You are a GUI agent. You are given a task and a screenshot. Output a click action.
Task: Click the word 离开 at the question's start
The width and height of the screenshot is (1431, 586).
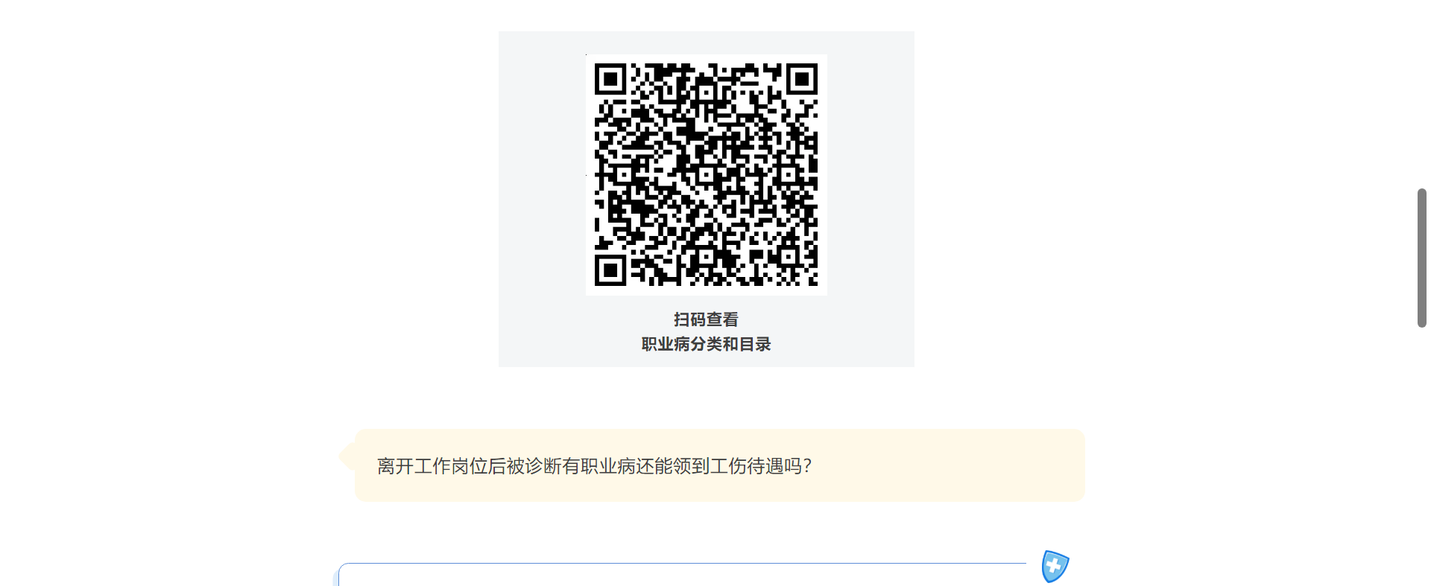395,466
